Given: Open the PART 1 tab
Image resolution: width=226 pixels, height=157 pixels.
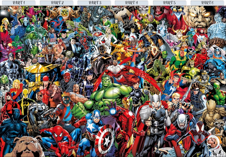Looking at the screenshot, I should click(x=19, y=3).
